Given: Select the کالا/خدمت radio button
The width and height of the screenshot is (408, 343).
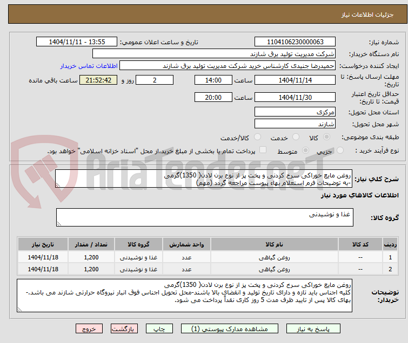Looking at the screenshot, I should (257, 137).
